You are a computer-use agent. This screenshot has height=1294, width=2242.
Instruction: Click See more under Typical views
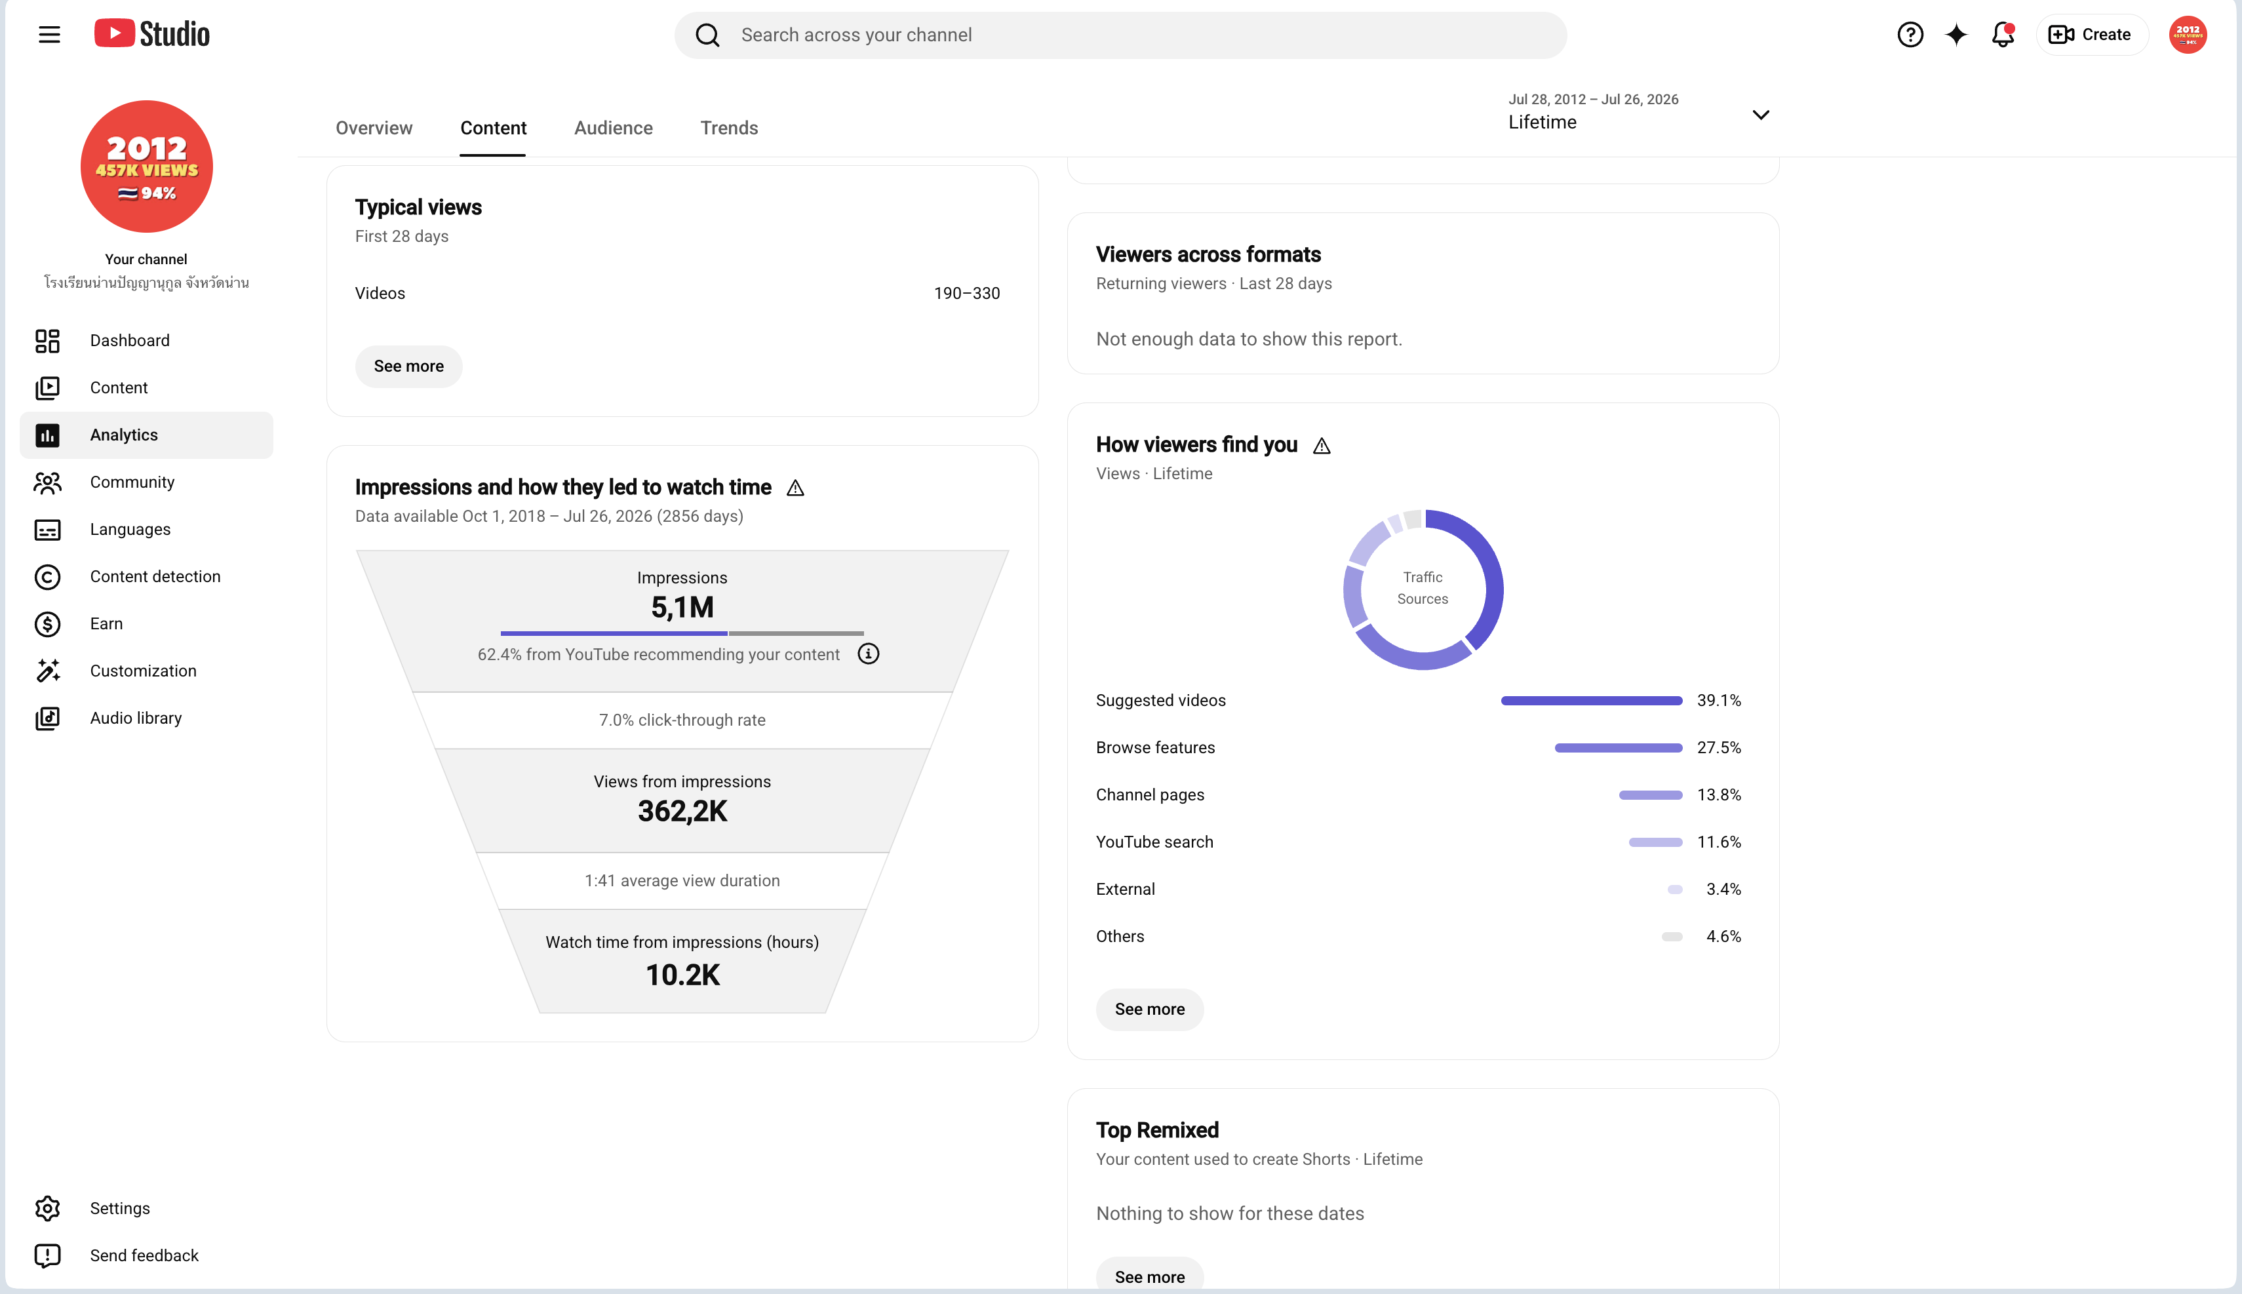point(409,366)
